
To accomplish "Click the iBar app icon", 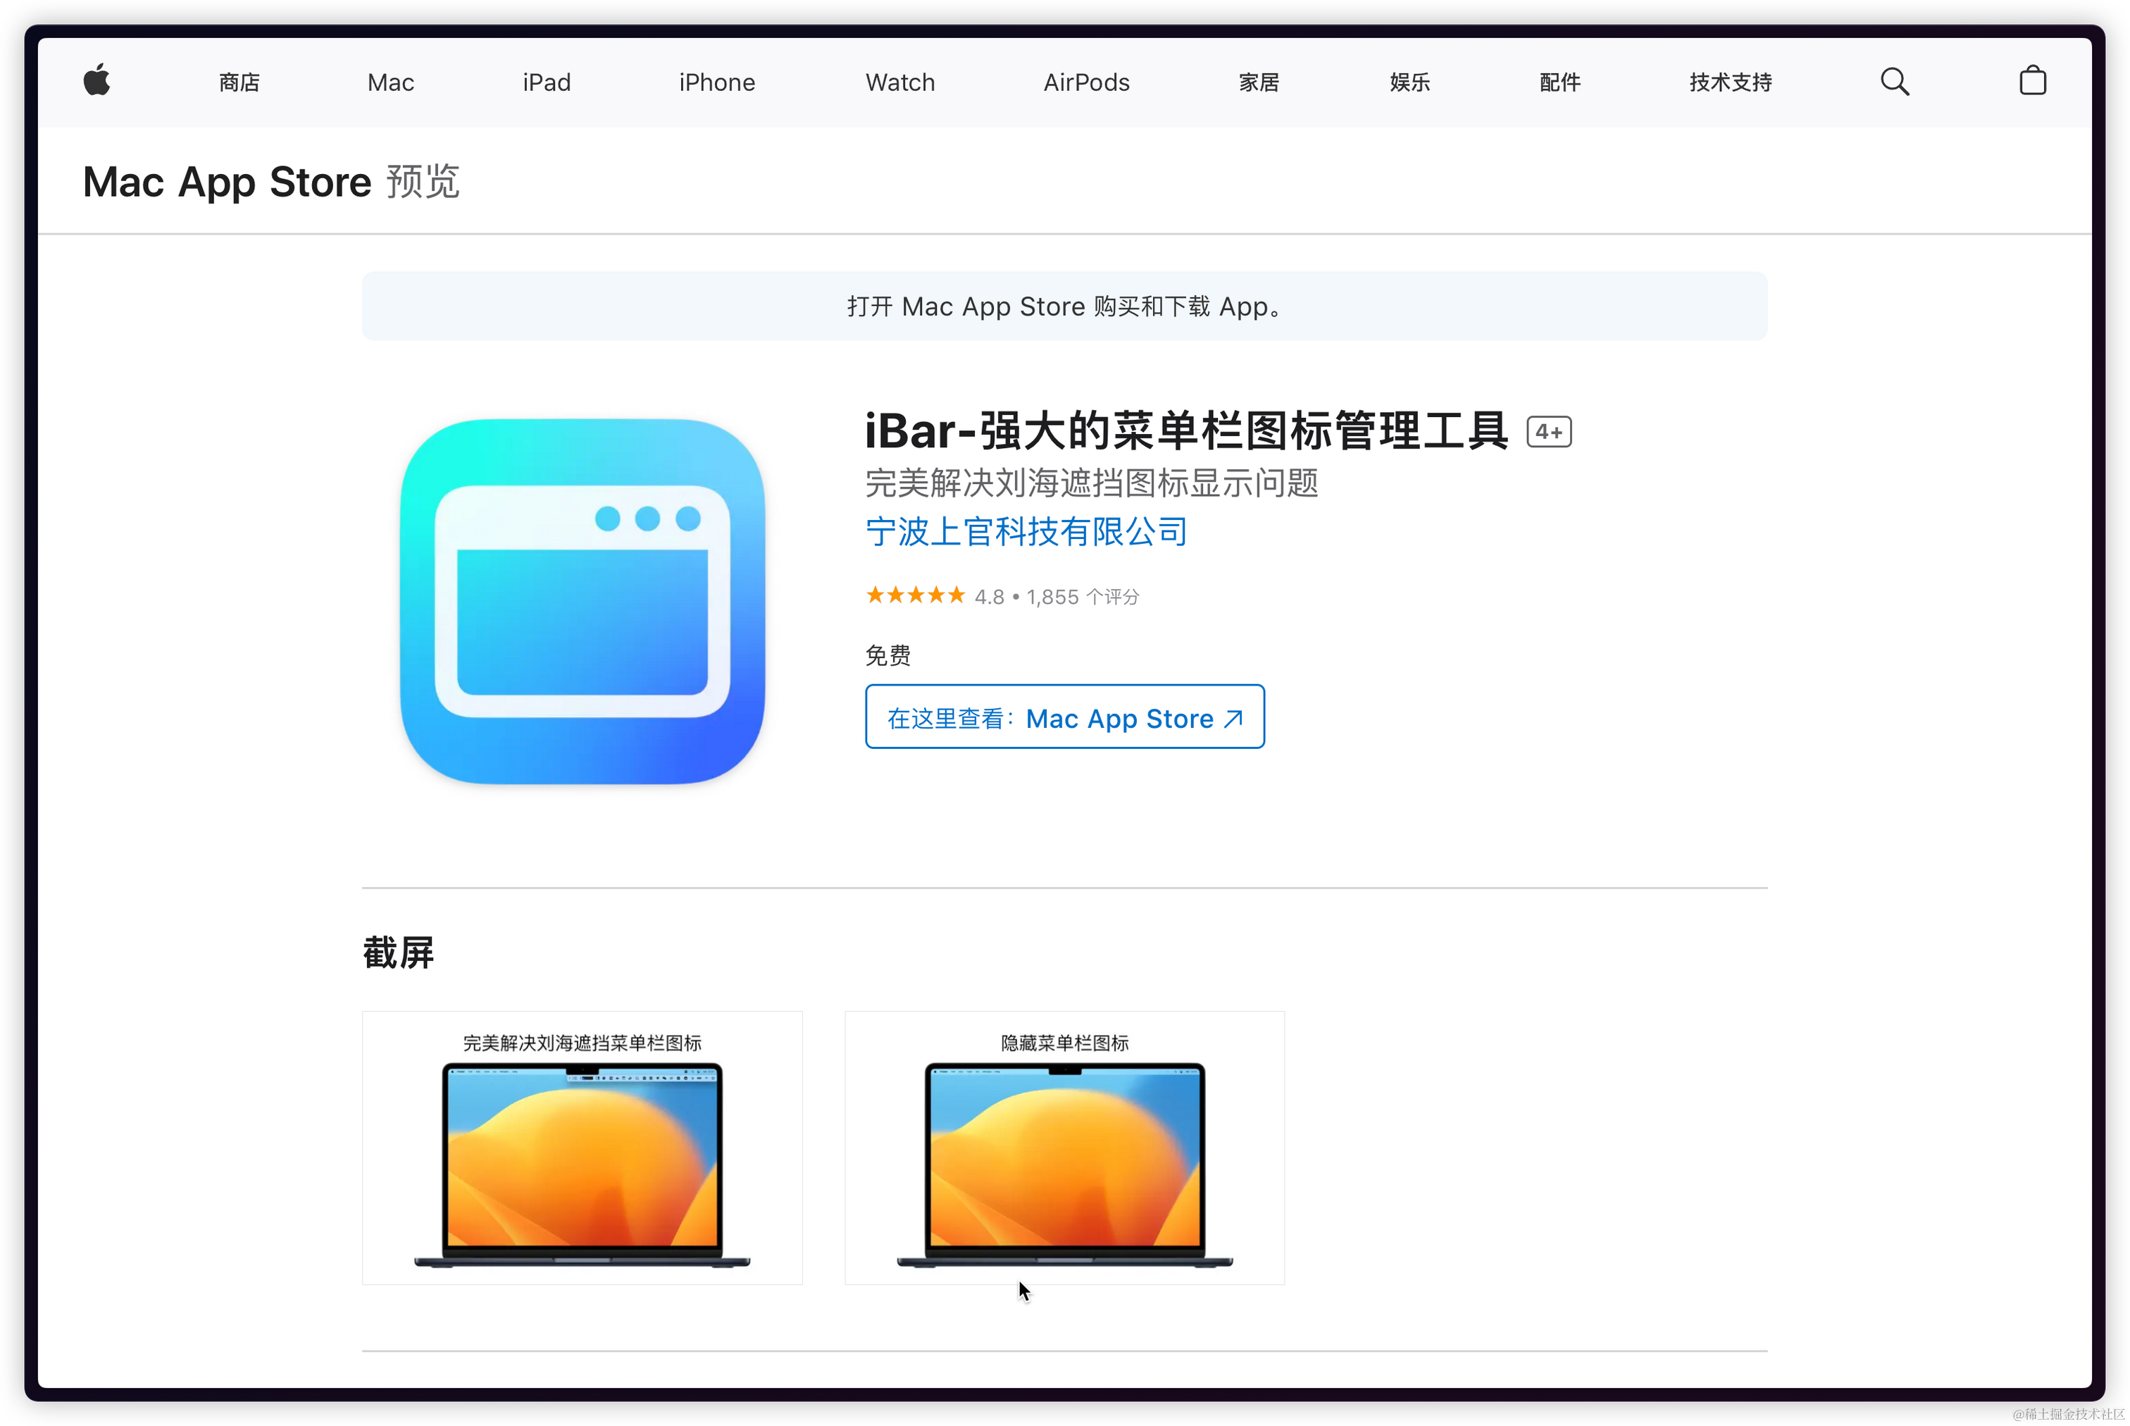I will click(x=582, y=601).
